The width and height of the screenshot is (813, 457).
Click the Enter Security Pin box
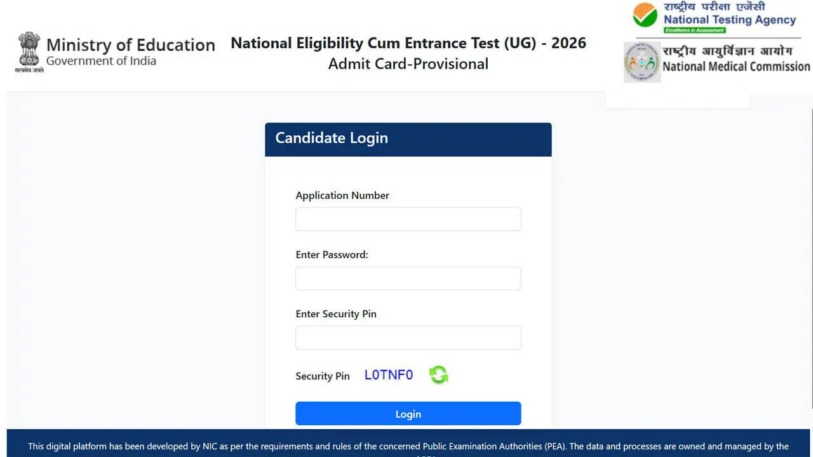[408, 337]
